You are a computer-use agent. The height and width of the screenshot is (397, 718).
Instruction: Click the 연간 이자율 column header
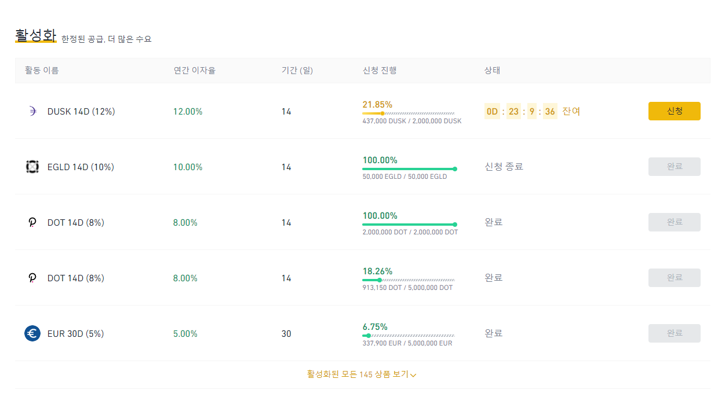tap(195, 71)
